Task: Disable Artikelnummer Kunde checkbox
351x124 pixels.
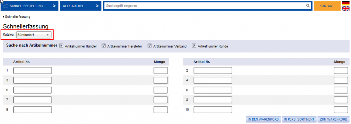Action: [194, 46]
